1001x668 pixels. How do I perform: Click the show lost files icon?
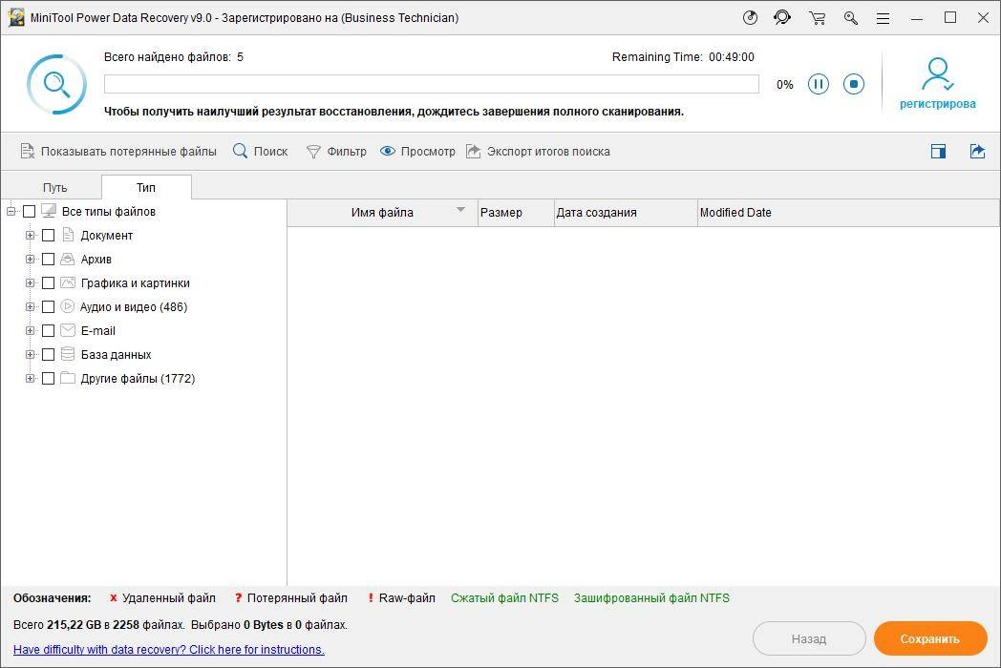pos(28,151)
